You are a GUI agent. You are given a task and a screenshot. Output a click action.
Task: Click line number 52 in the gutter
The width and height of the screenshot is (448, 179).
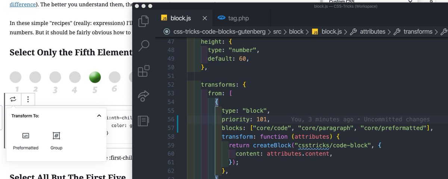[171, 85]
